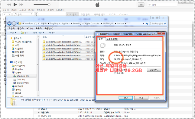Open the iTunes 음악 media picker dropdown
Image resolution: width=195 pixels, height=119 pixels.
click(23, 14)
